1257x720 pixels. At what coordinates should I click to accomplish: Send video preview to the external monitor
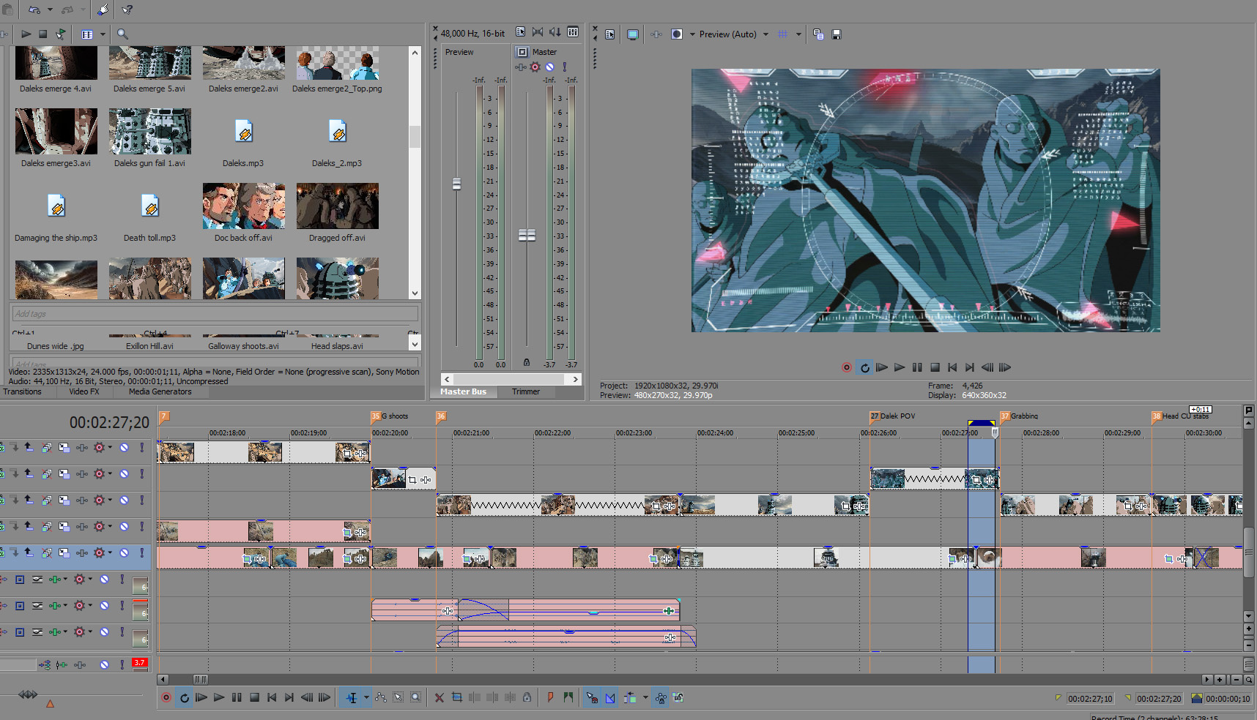pos(633,34)
